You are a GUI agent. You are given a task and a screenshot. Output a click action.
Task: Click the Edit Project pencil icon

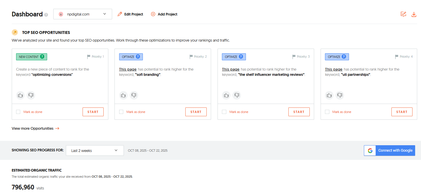pyautogui.click(x=120, y=14)
